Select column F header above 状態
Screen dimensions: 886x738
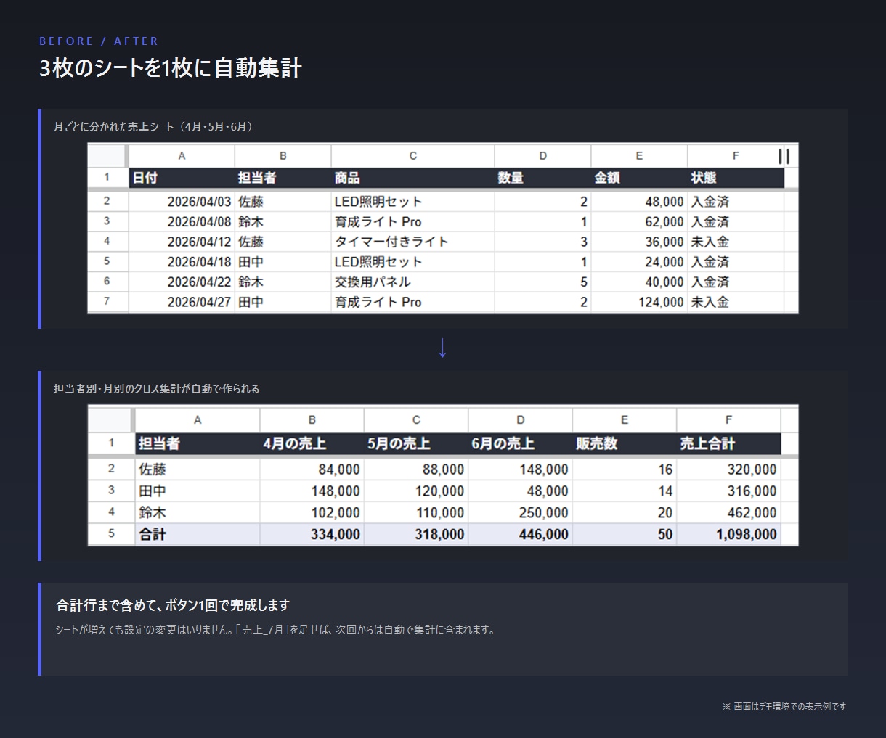pyautogui.click(x=736, y=156)
